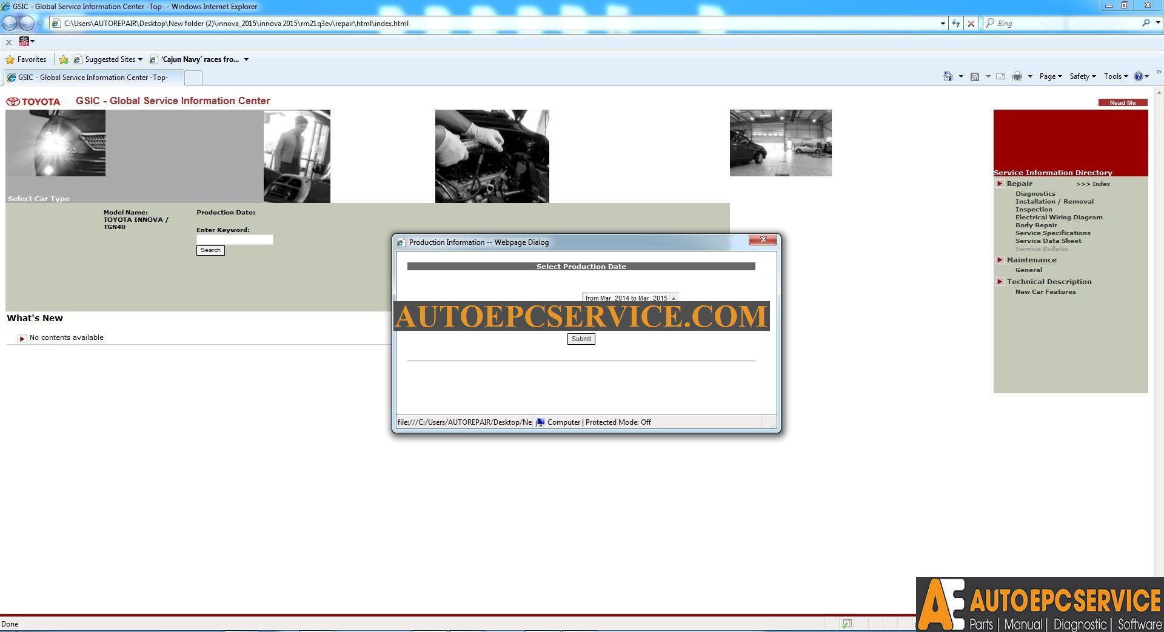1164x632 pixels.
Task: Open the General maintenance link
Action: point(1029,270)
